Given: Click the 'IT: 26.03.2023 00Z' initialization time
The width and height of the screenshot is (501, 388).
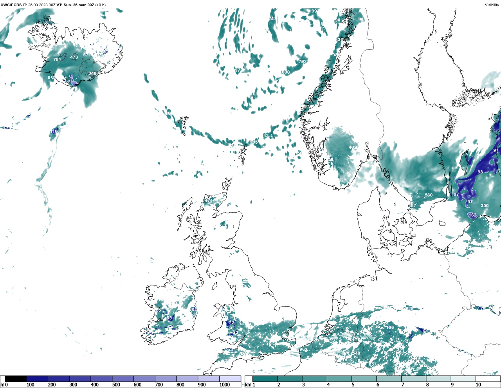Looking at the screenshot, I should 39,5.
